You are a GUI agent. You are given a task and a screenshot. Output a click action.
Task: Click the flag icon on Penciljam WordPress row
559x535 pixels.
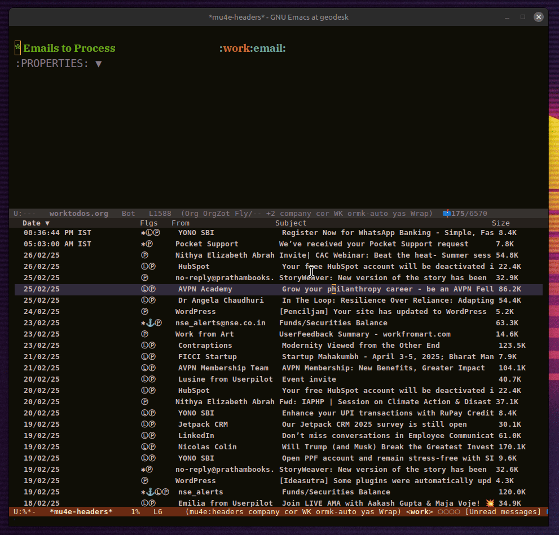tap(144, 311)
